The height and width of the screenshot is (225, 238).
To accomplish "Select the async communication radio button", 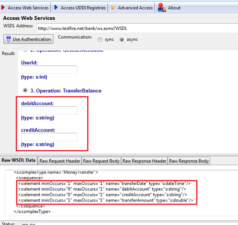I will pos(122,40).
